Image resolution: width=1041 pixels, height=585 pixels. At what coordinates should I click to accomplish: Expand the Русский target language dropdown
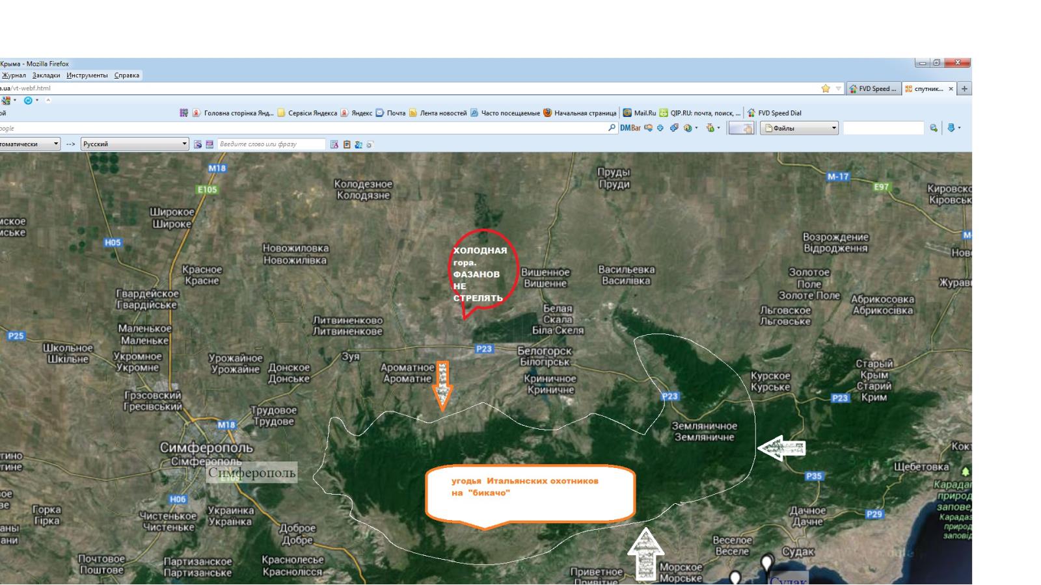185,144
